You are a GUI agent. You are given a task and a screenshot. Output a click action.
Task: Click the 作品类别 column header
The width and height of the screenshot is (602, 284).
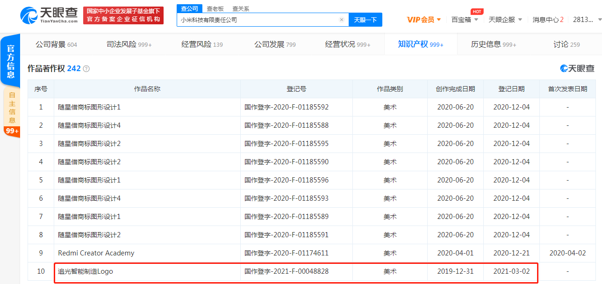390,89
